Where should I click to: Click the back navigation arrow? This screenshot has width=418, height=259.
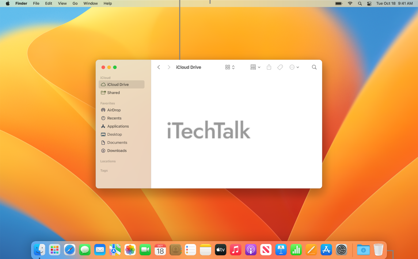[x=159, y=67]
